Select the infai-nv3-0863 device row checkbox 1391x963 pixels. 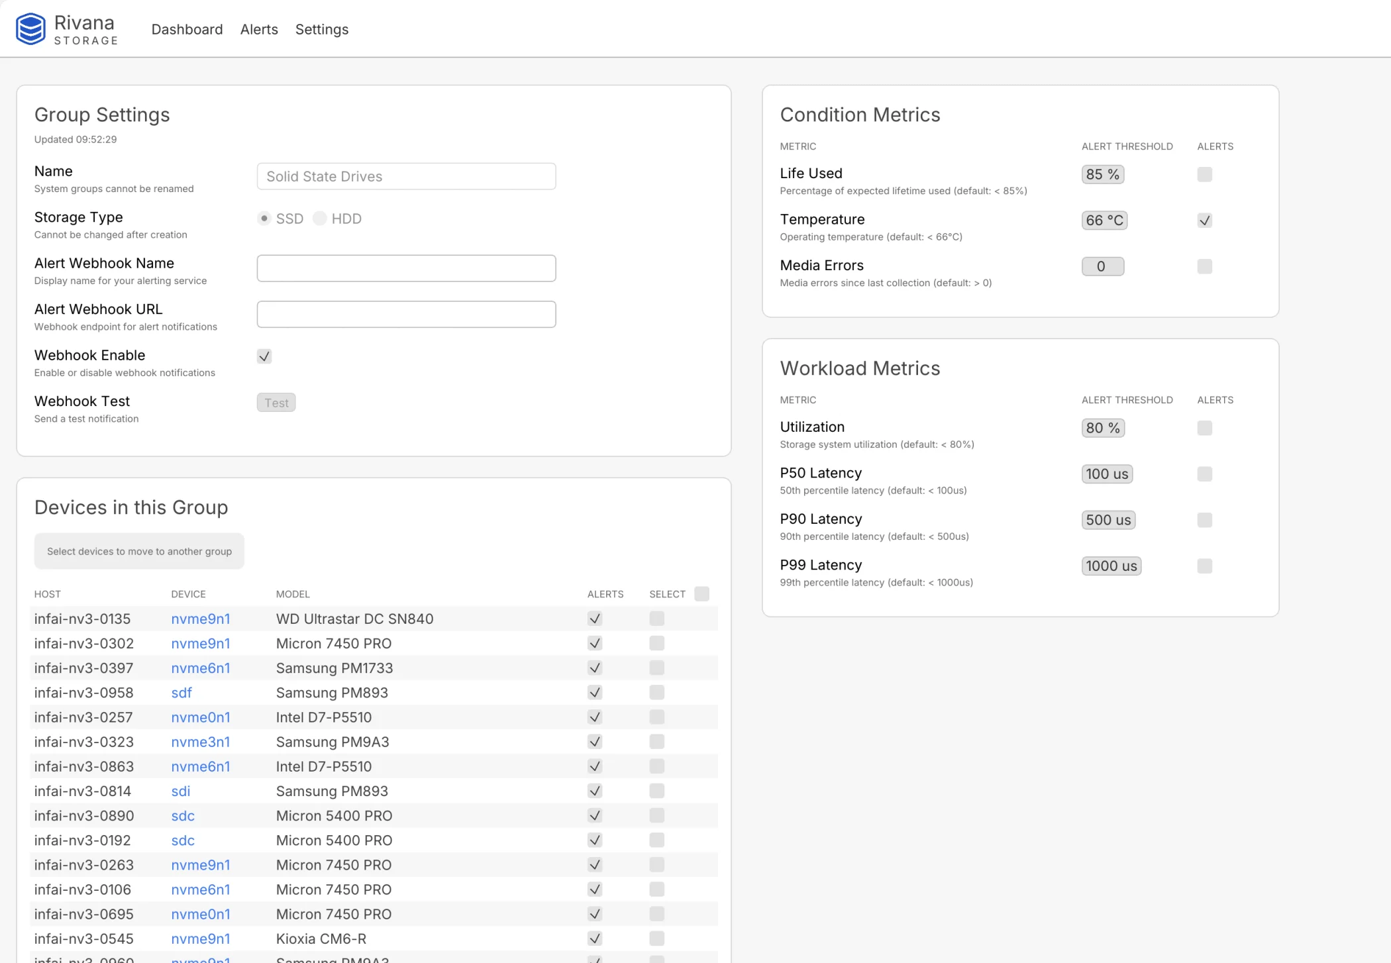(x=657, y=766)
